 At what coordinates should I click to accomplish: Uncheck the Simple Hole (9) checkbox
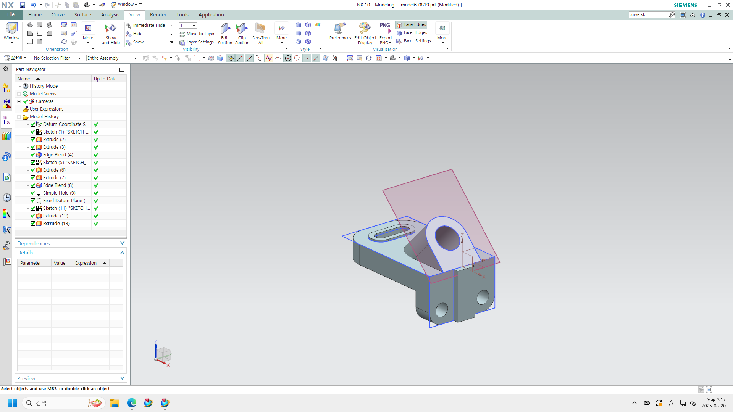pos(33,193)
